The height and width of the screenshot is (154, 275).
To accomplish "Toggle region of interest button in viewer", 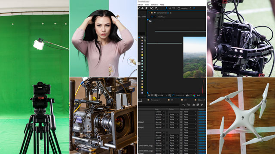I will point(173,95).
